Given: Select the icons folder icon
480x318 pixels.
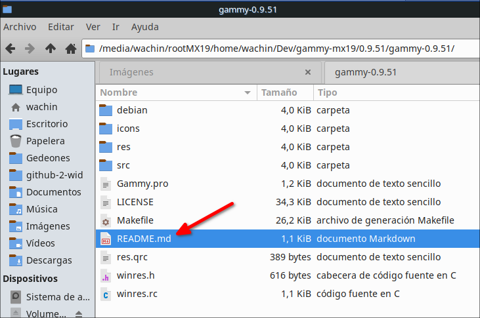Looking at the screenshot, I should click(106, 129).
